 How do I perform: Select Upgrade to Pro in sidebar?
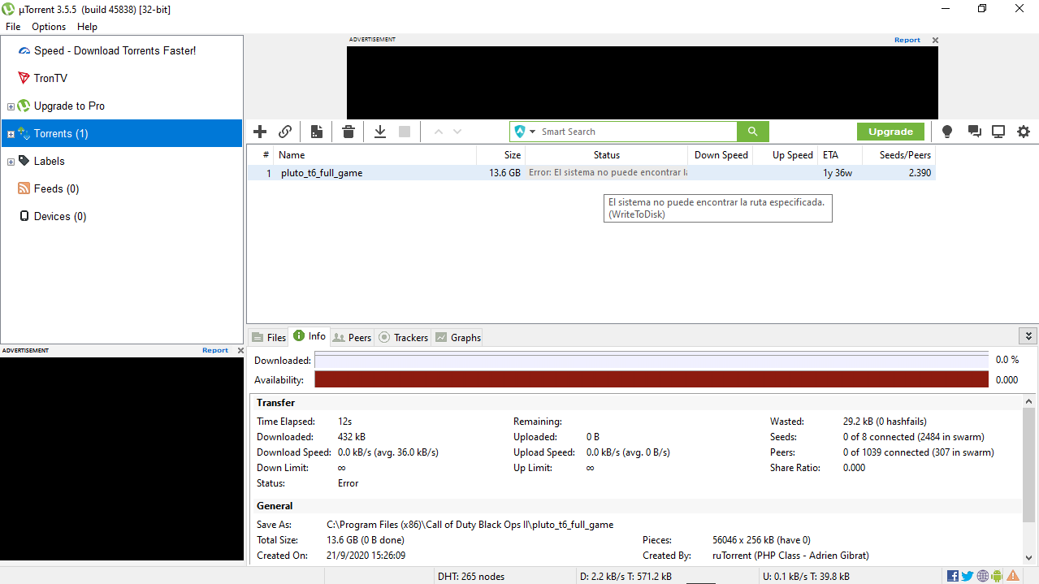[x=69, y=106]
